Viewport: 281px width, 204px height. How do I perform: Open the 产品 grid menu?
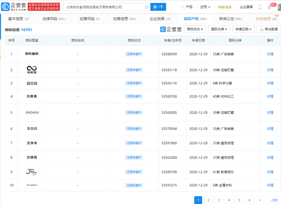pos(187,7)
